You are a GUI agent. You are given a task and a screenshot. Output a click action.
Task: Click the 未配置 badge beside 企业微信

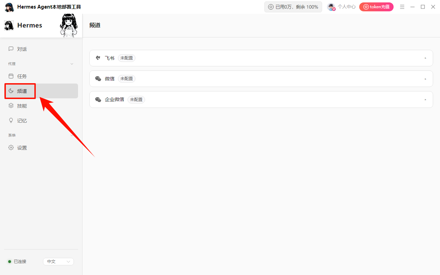tap(136, 99)
